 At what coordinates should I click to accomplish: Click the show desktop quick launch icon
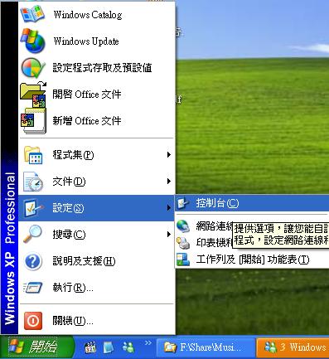click(109, 347)
